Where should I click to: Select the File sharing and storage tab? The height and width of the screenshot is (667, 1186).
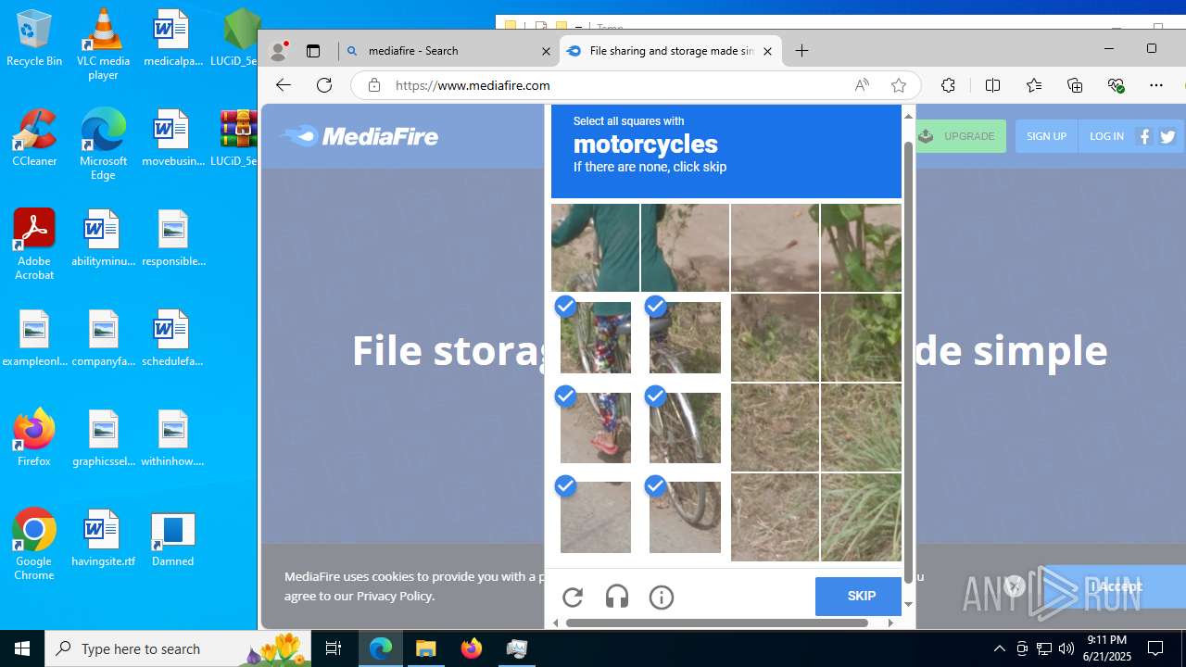coord(671,51)
